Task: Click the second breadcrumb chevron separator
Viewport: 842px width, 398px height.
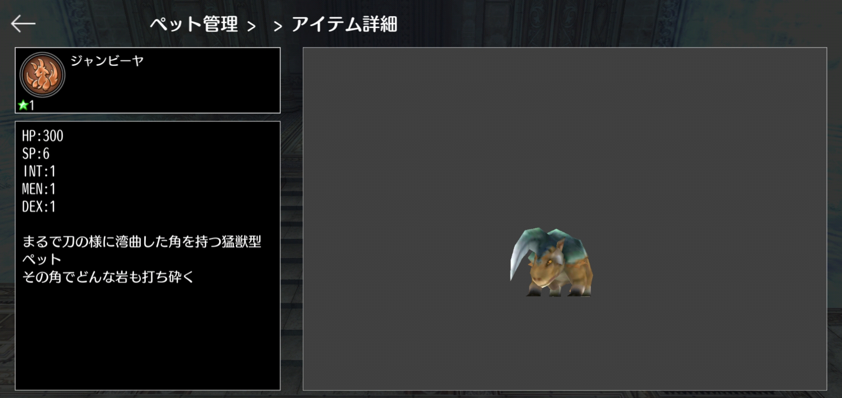Action: [278, 26]
